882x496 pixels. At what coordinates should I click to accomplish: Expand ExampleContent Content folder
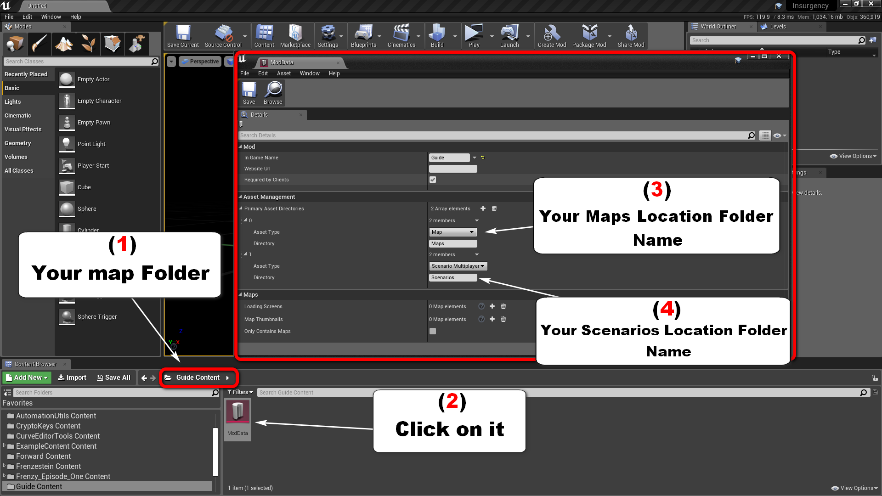click(x=5, y=445)
